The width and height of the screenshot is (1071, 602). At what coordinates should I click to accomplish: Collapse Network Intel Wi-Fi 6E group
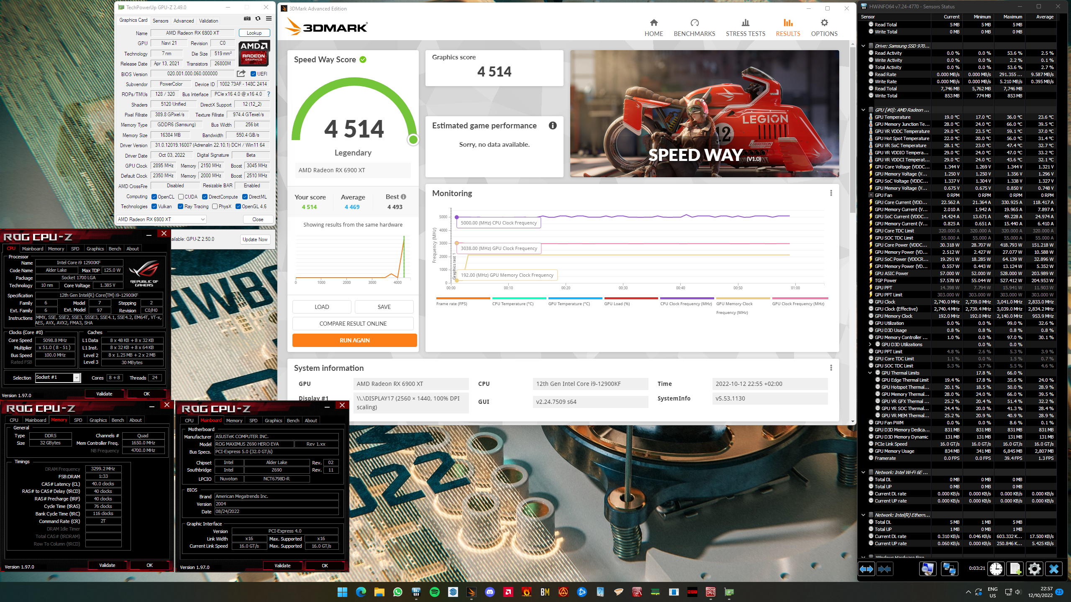(863, 472)
